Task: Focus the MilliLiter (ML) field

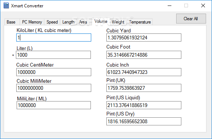Action: click(x=54, y=105)
